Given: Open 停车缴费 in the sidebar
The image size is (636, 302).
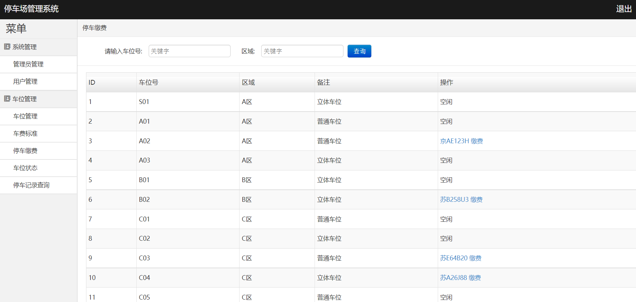Looking at the screenshot, I should click(x=25, y=151).
